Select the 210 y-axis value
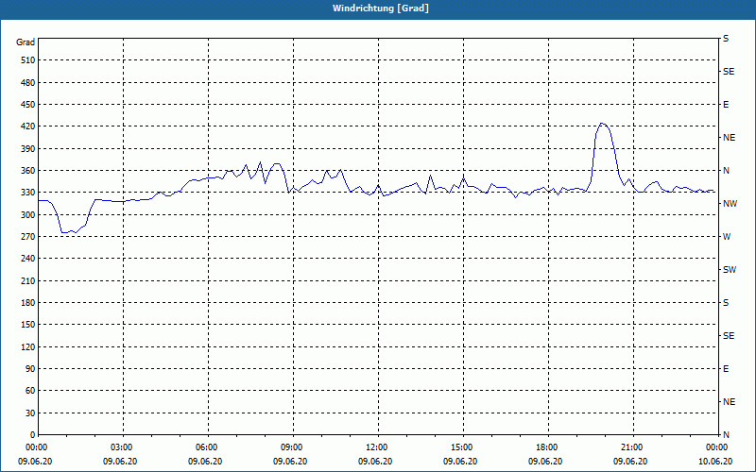The height and width of the screenshot is (472, 756). (28, 280)
